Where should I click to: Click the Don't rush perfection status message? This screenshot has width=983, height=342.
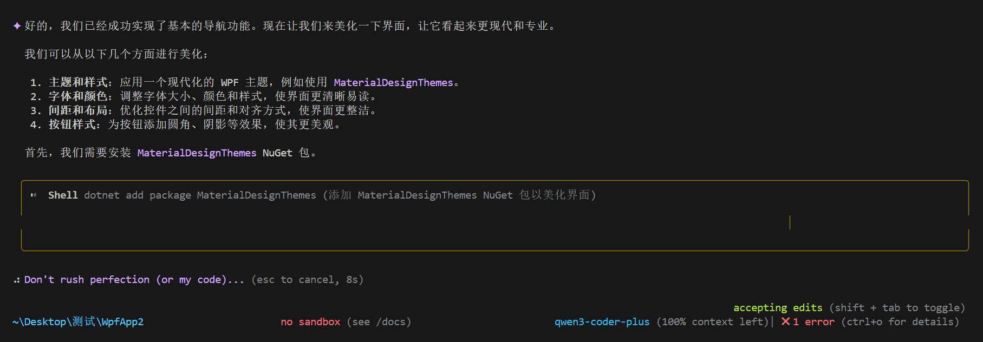click(x=134, y=279)
